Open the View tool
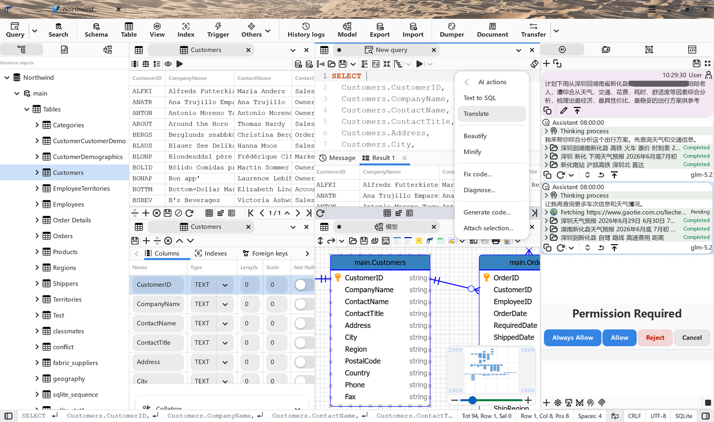The height and width of the screenshot is (422, 714). point(157,30)
